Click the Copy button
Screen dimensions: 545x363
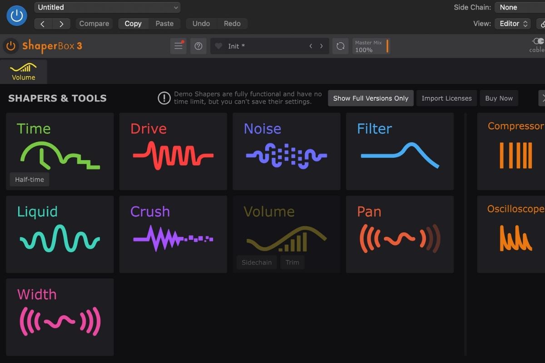(133, 24)
